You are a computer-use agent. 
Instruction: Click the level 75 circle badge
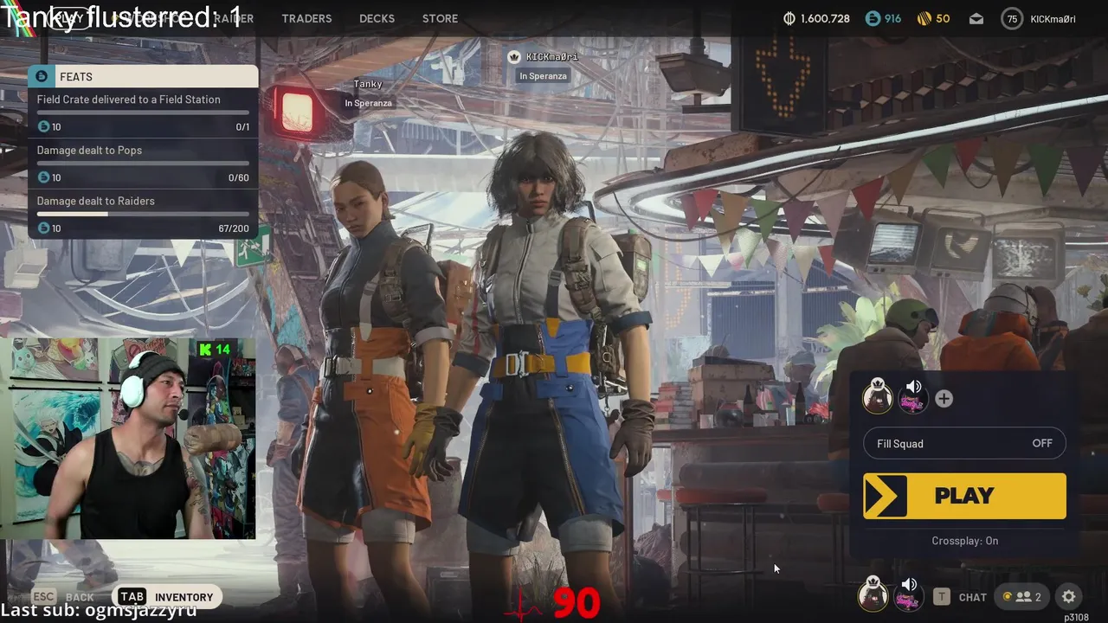pyautogui.click(x=1011, y=18)
